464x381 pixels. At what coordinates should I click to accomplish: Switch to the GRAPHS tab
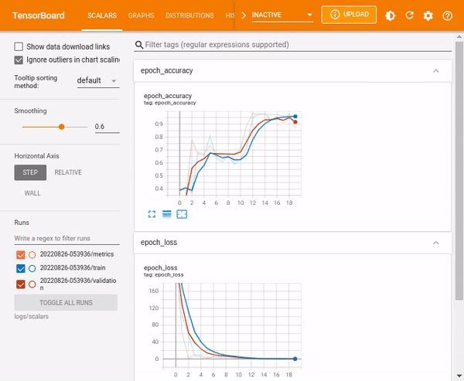click(142, 15)
